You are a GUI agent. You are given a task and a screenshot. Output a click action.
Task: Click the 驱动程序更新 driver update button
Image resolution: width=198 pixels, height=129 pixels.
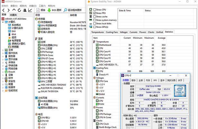[x=73, y=10]
